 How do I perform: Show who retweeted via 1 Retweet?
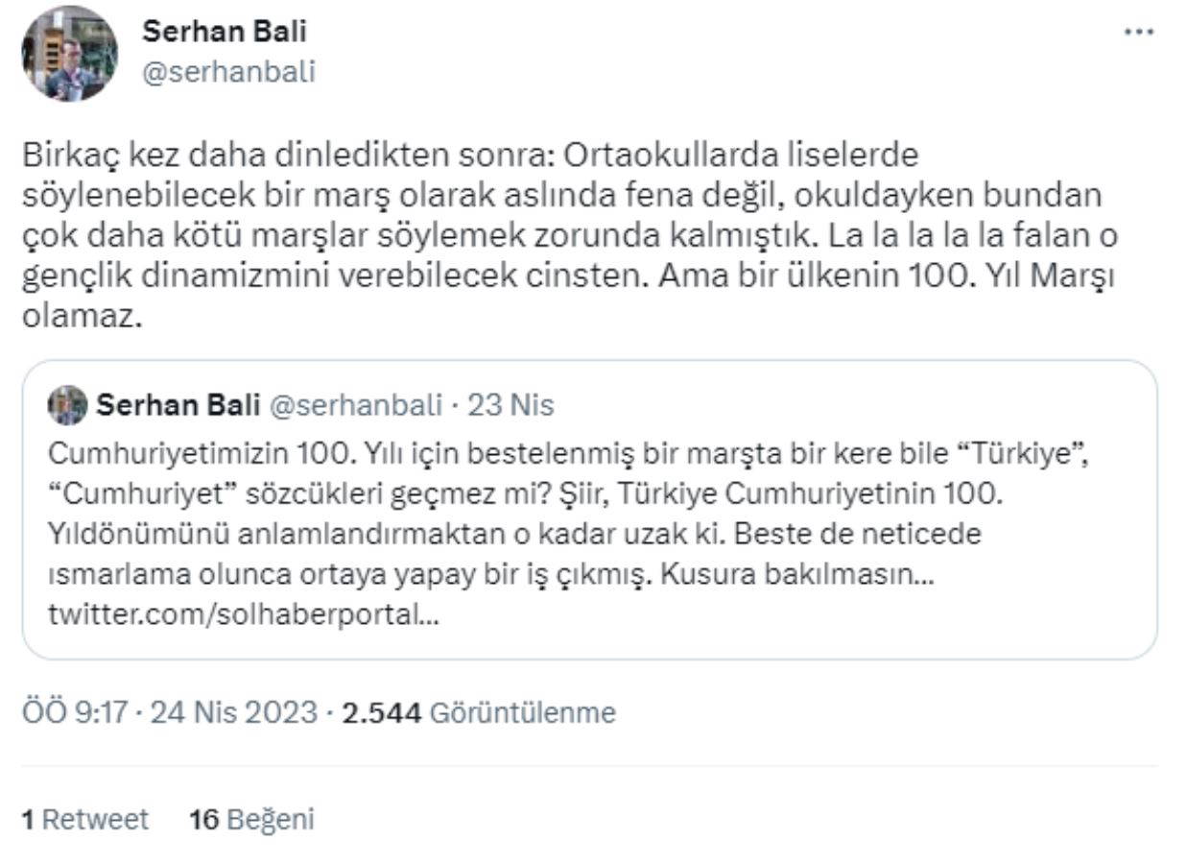tap(85, 819)
